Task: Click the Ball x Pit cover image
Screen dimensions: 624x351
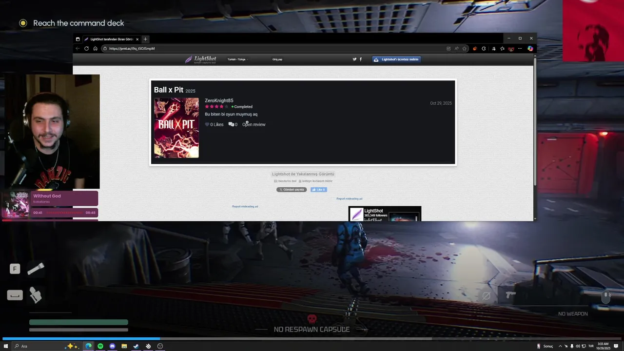Action: click(x=176, y=128)
